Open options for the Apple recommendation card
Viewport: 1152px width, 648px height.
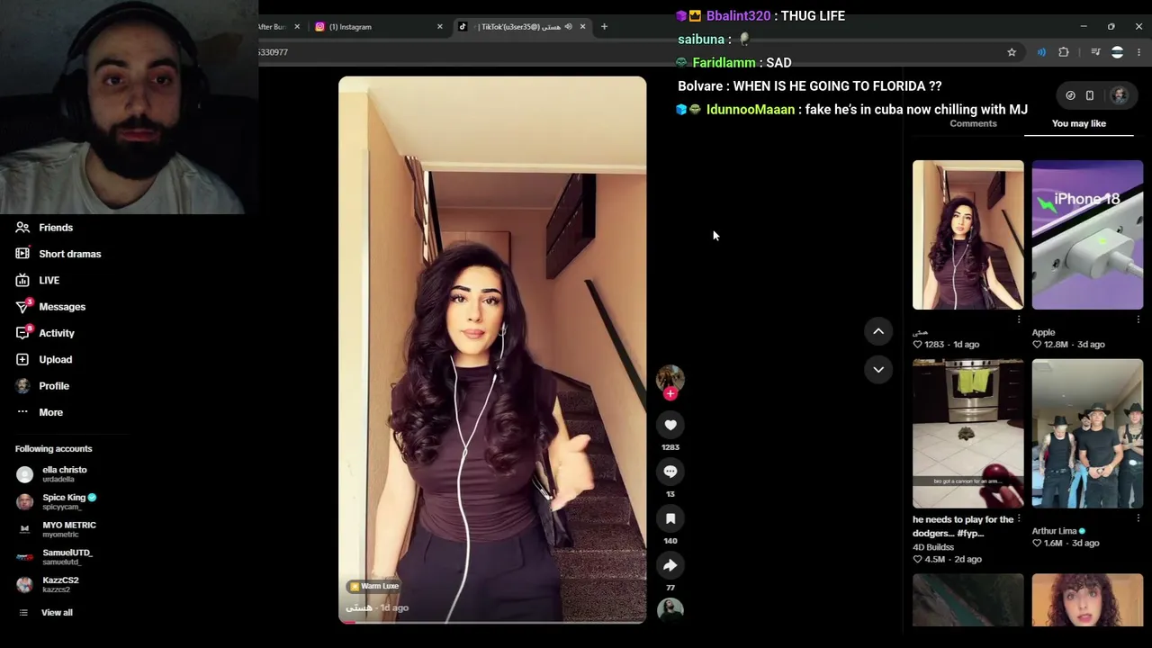pos(1138,319)
